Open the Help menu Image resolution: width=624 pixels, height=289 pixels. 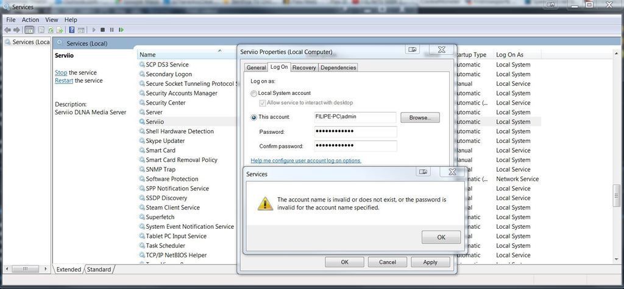(71, 19)
